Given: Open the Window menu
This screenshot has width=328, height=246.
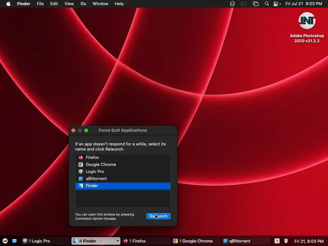Looking at the screenshot, I should [100, 4].
